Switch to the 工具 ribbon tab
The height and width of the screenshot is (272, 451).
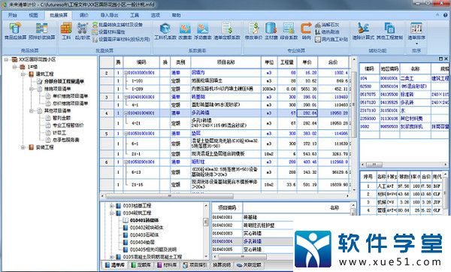[x=135, y=15]
